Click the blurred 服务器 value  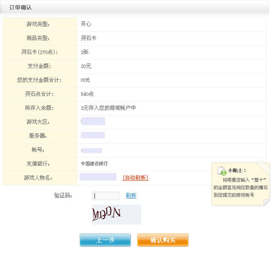coord(93,135)
